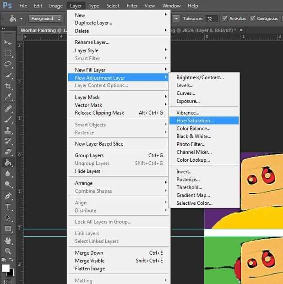The width and height of the screenshot is (283, 284).
Task: Select the Zoom tool
Action: click(8, 251)
